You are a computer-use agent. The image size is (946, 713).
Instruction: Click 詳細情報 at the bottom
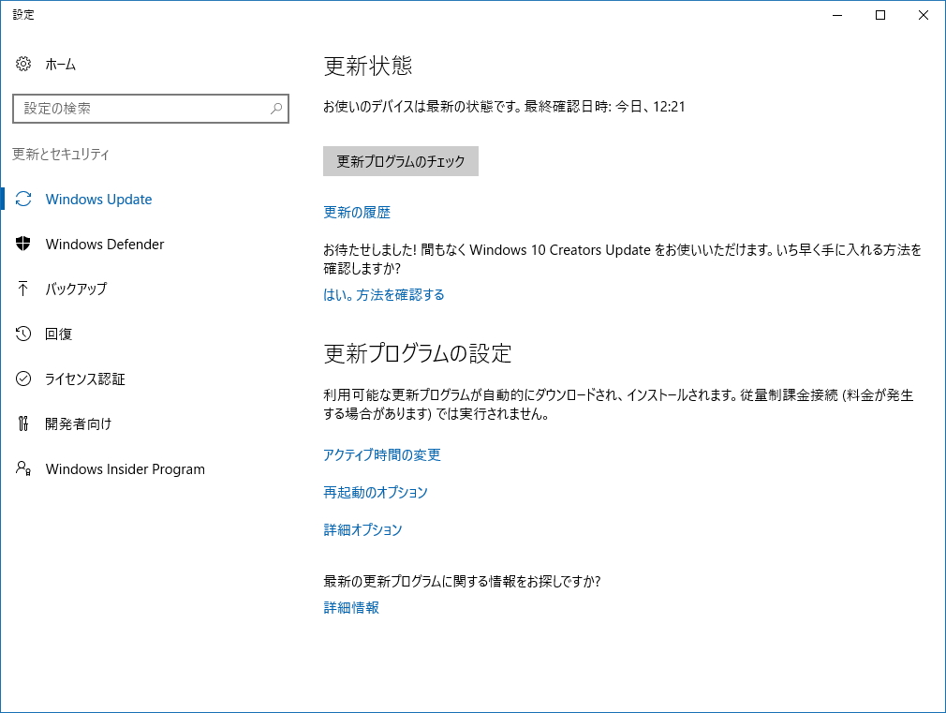(x=348, y=607)
